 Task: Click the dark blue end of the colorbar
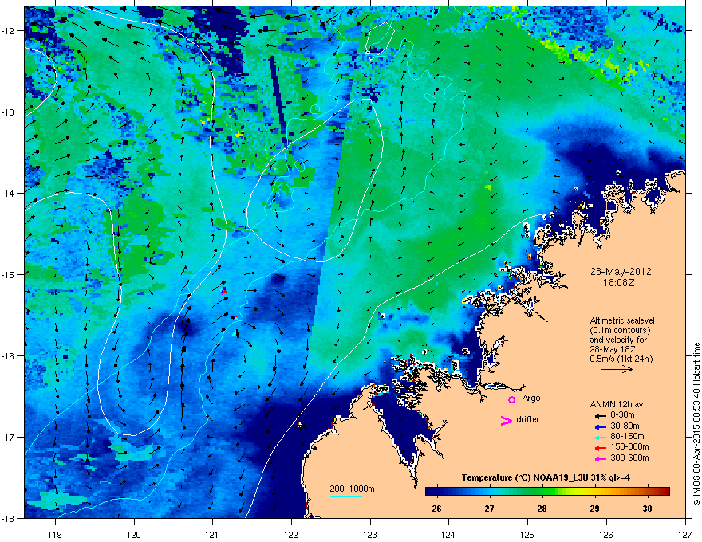pos(430,492)
